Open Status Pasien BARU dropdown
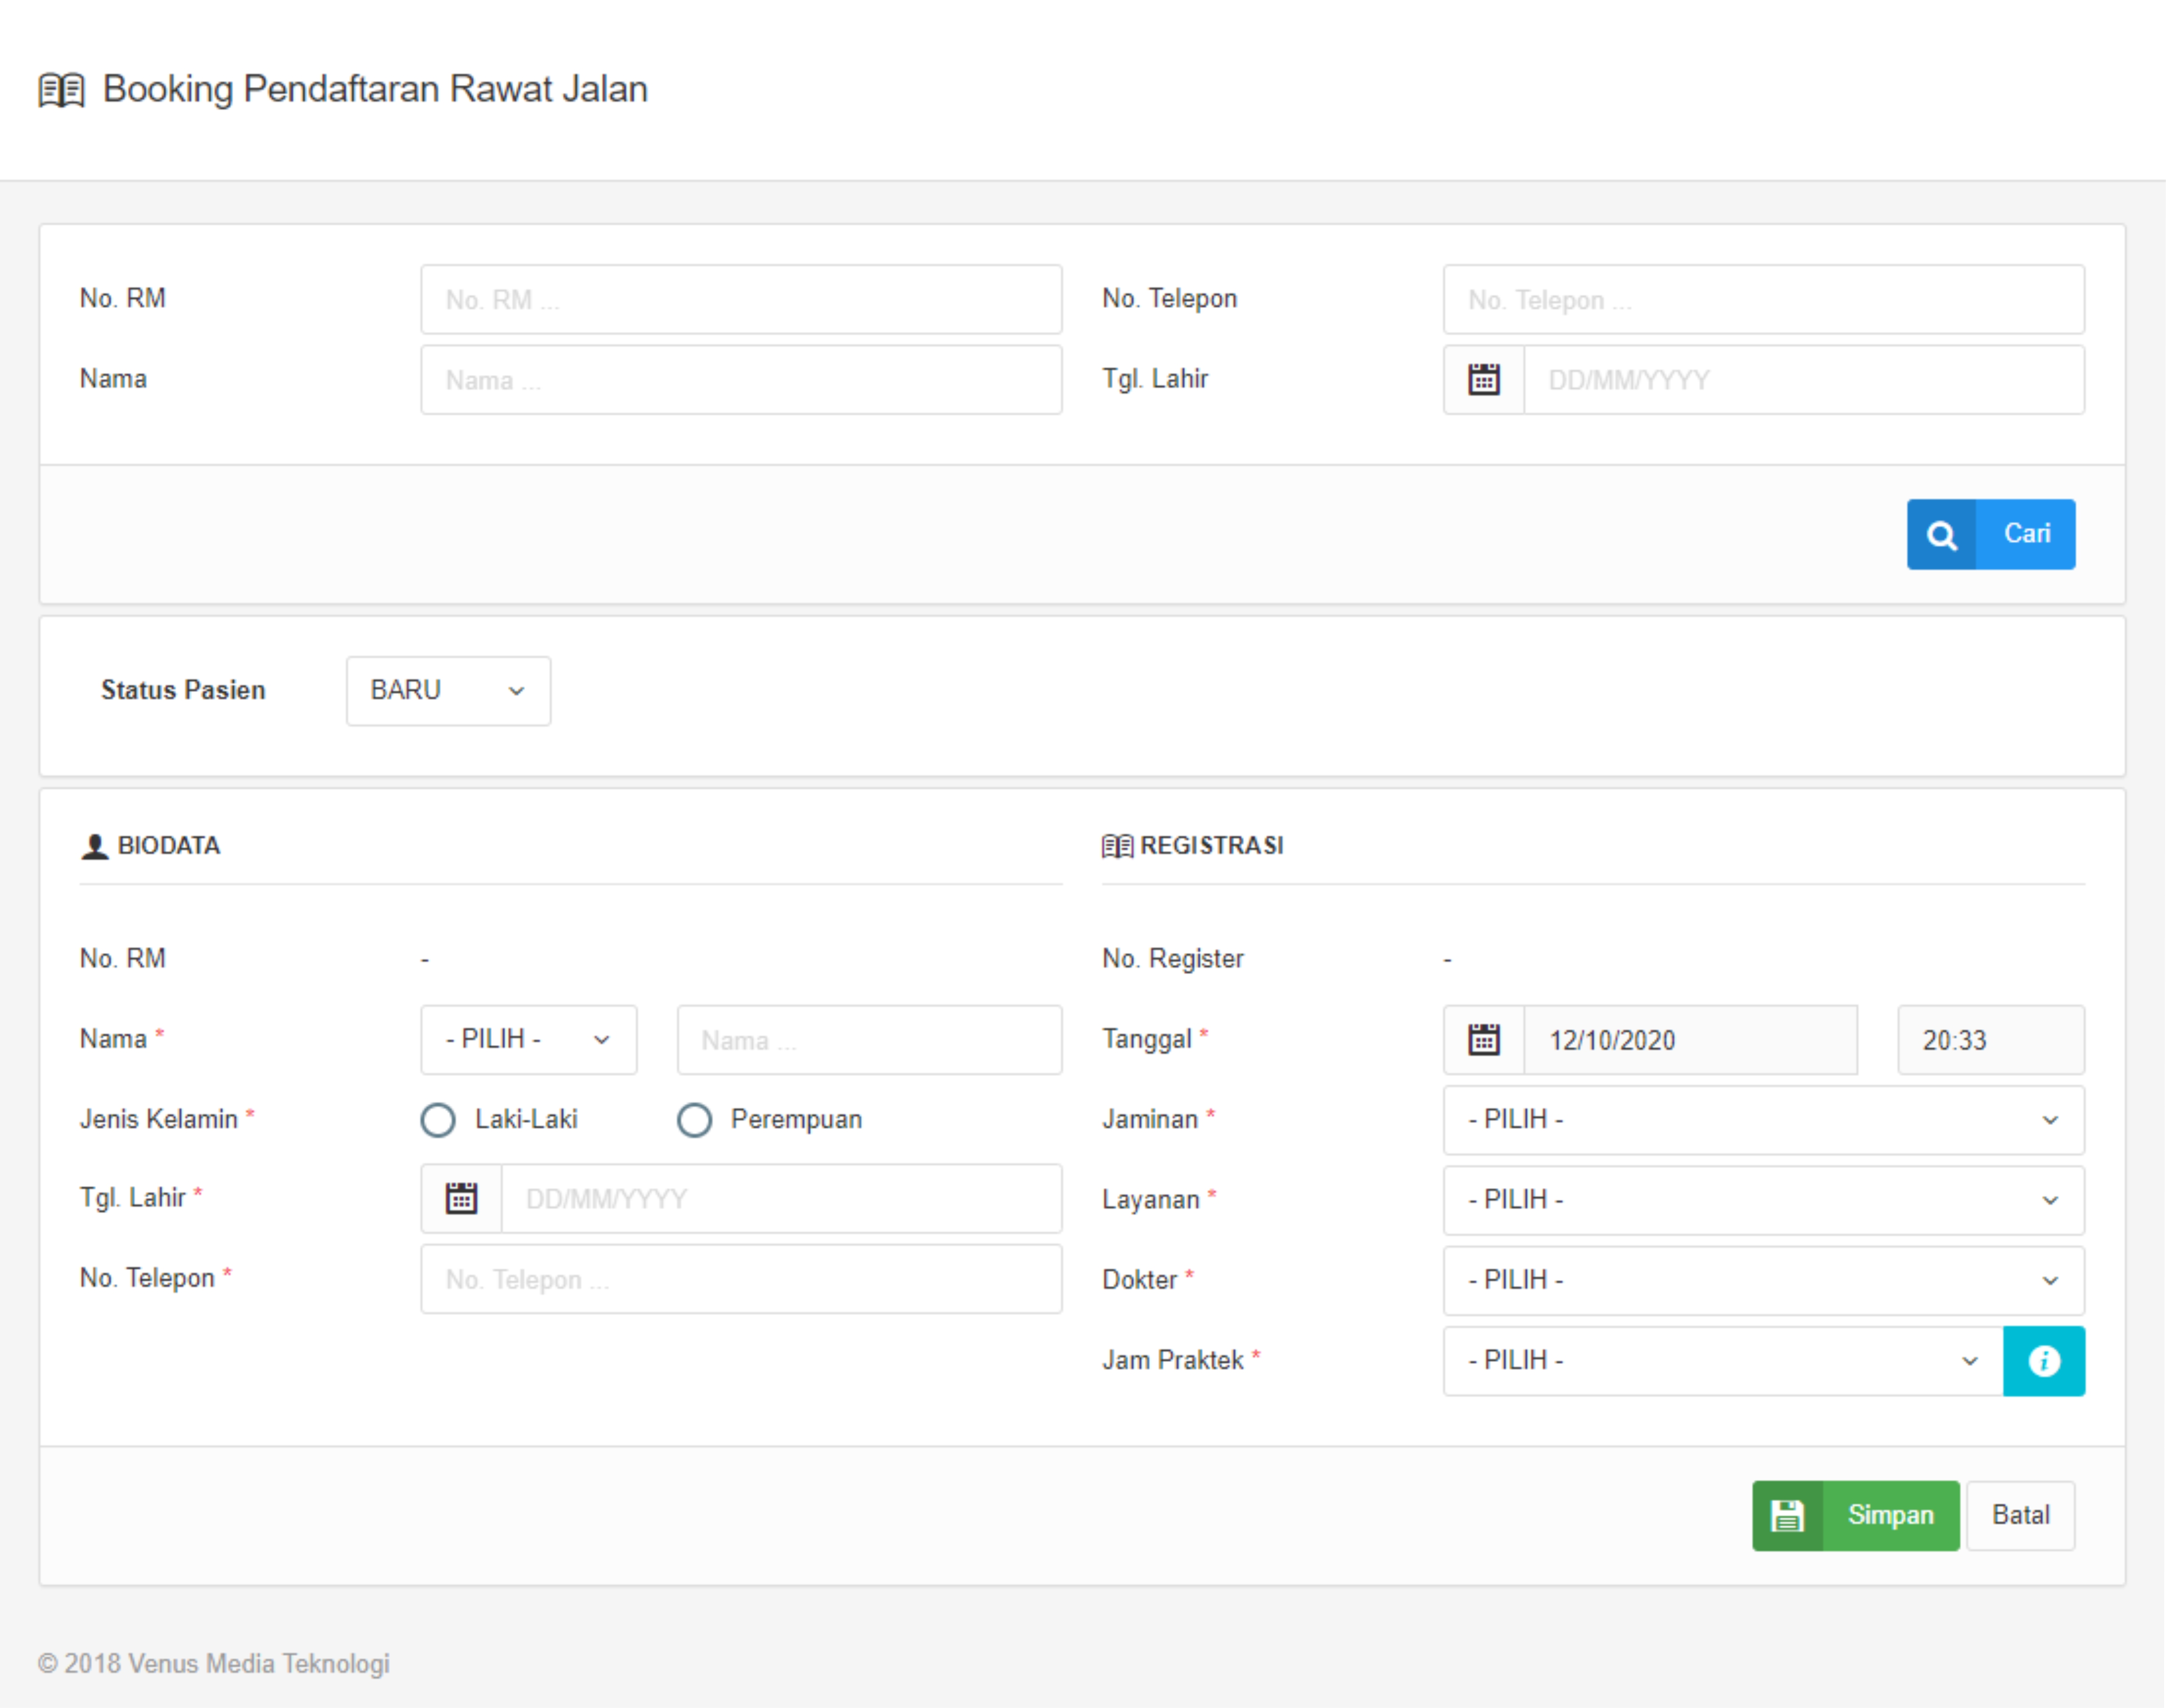Screen dimensions: 2166x1708 447,691
